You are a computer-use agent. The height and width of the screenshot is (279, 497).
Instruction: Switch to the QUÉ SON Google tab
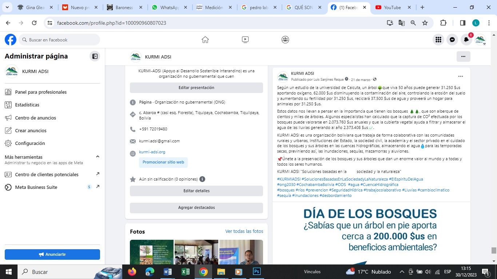[304, 7]
